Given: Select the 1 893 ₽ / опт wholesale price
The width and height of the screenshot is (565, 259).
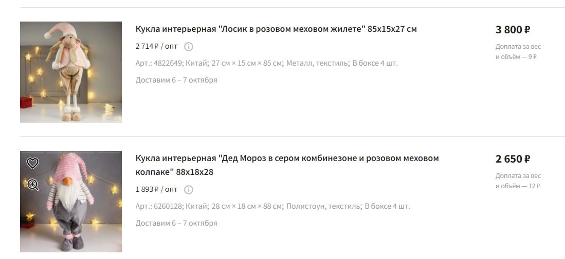Looking at the screenshot, I should (x=156, y=189).
